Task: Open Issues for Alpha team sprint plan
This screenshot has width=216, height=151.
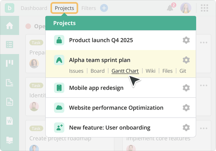Action: click(76, 71)
